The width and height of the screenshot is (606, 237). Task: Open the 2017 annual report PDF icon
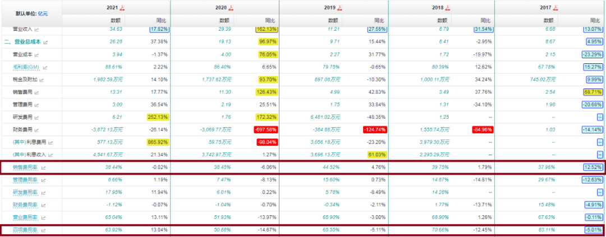click(556, 7)
